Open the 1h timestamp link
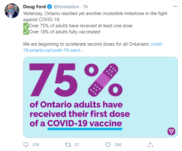The image size is (182, 151). click(x=85, y=7)
